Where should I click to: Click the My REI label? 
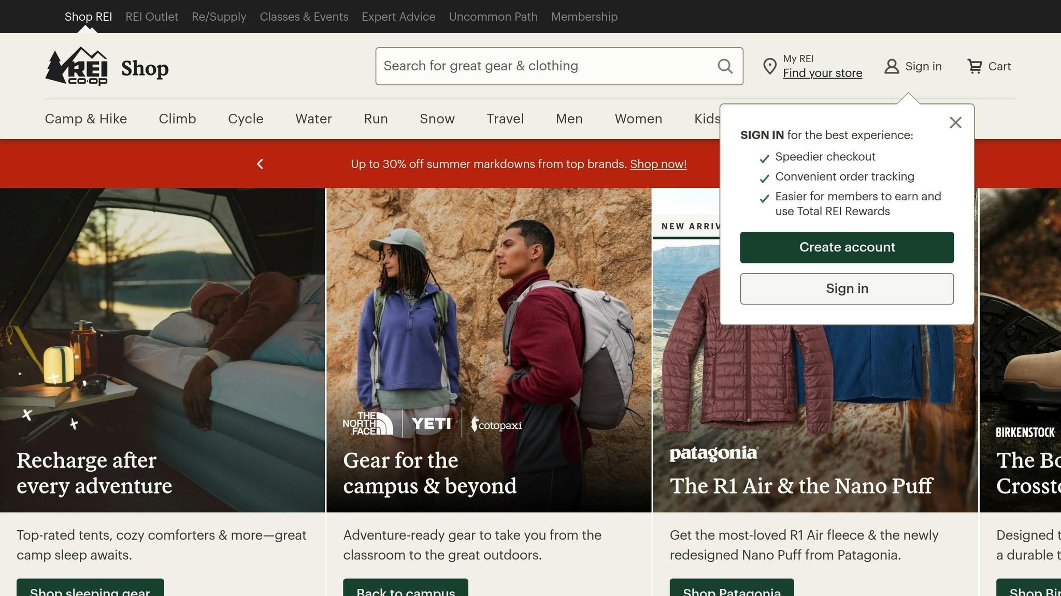[x=798, y=58]
